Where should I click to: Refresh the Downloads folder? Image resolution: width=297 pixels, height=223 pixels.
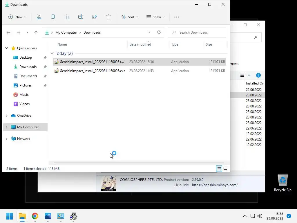click(159, 33)
